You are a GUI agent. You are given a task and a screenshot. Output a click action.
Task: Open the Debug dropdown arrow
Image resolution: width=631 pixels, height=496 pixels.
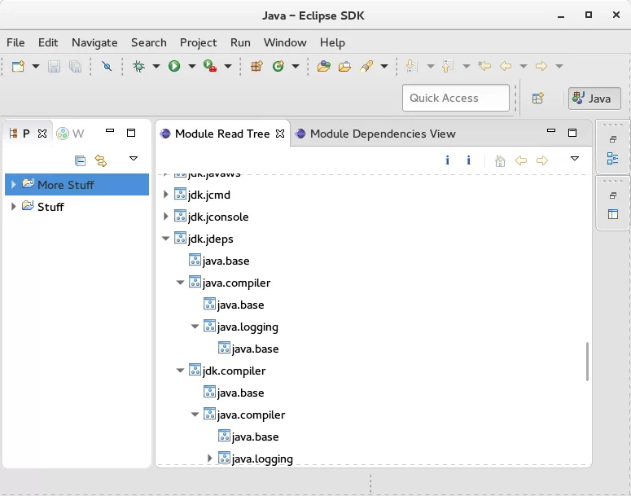tap(156, 66)
